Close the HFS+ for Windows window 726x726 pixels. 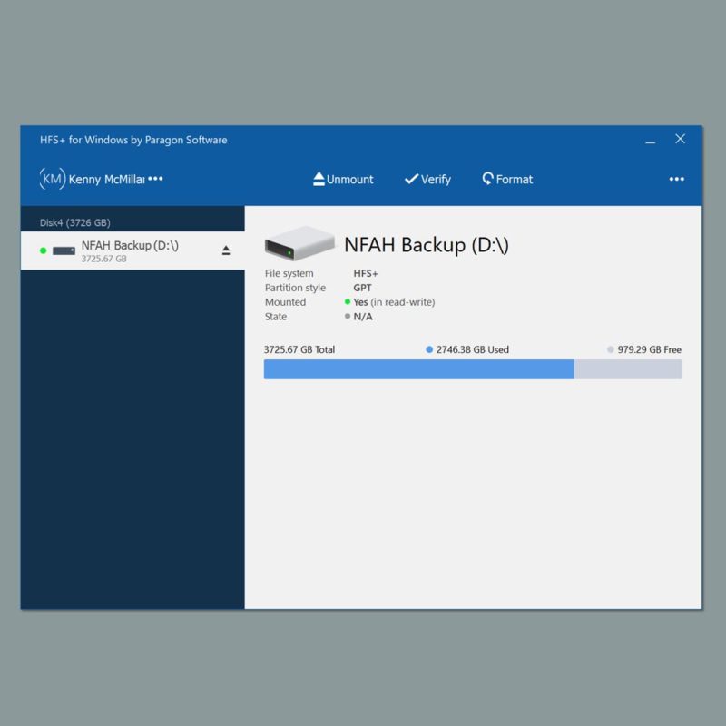coord(680,139)
